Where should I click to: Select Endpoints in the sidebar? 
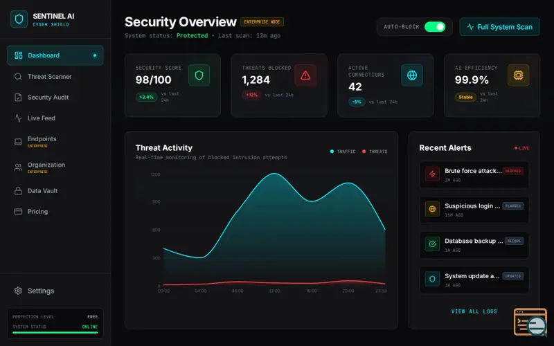point(55,142)
